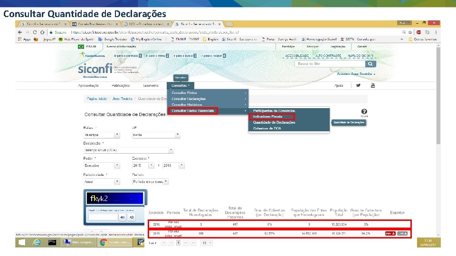The height and width of the screenshot is (256, 456).
Task: Open Google Tradutor bookmark
Action: click(x=113, y=39)
